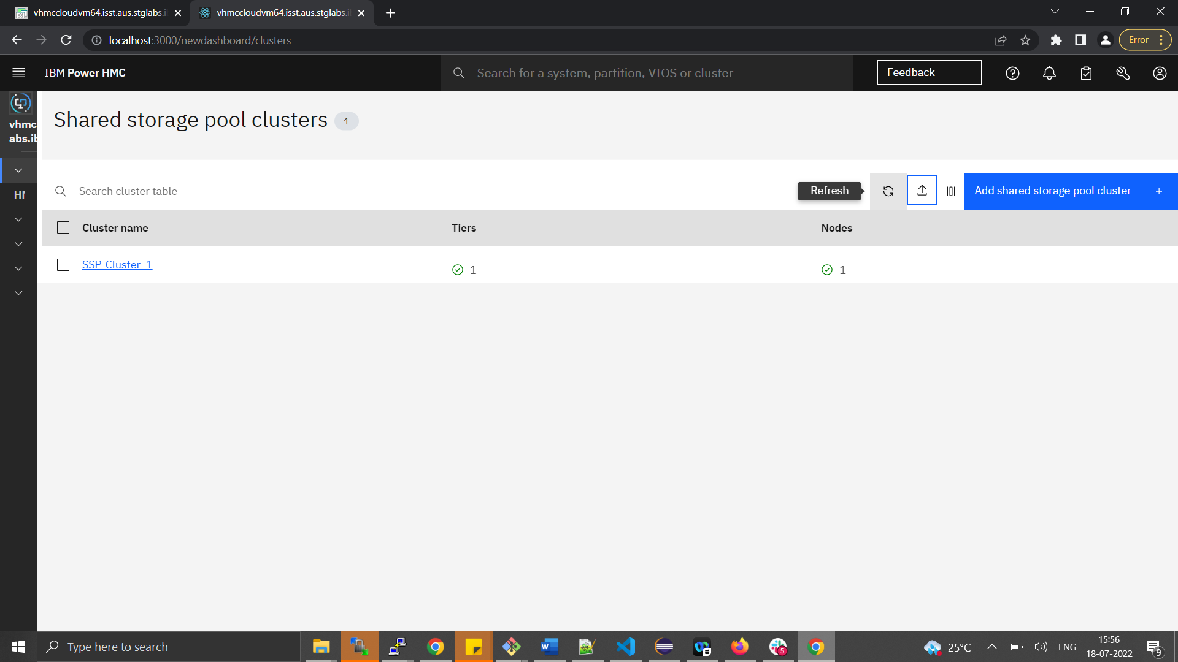Open the SSP_Cluster_1 link
The image size is (1178, 662).
pos(117,265)
